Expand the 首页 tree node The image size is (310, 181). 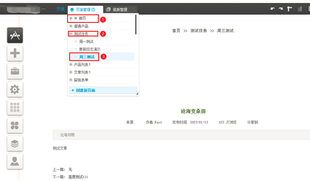71,18
